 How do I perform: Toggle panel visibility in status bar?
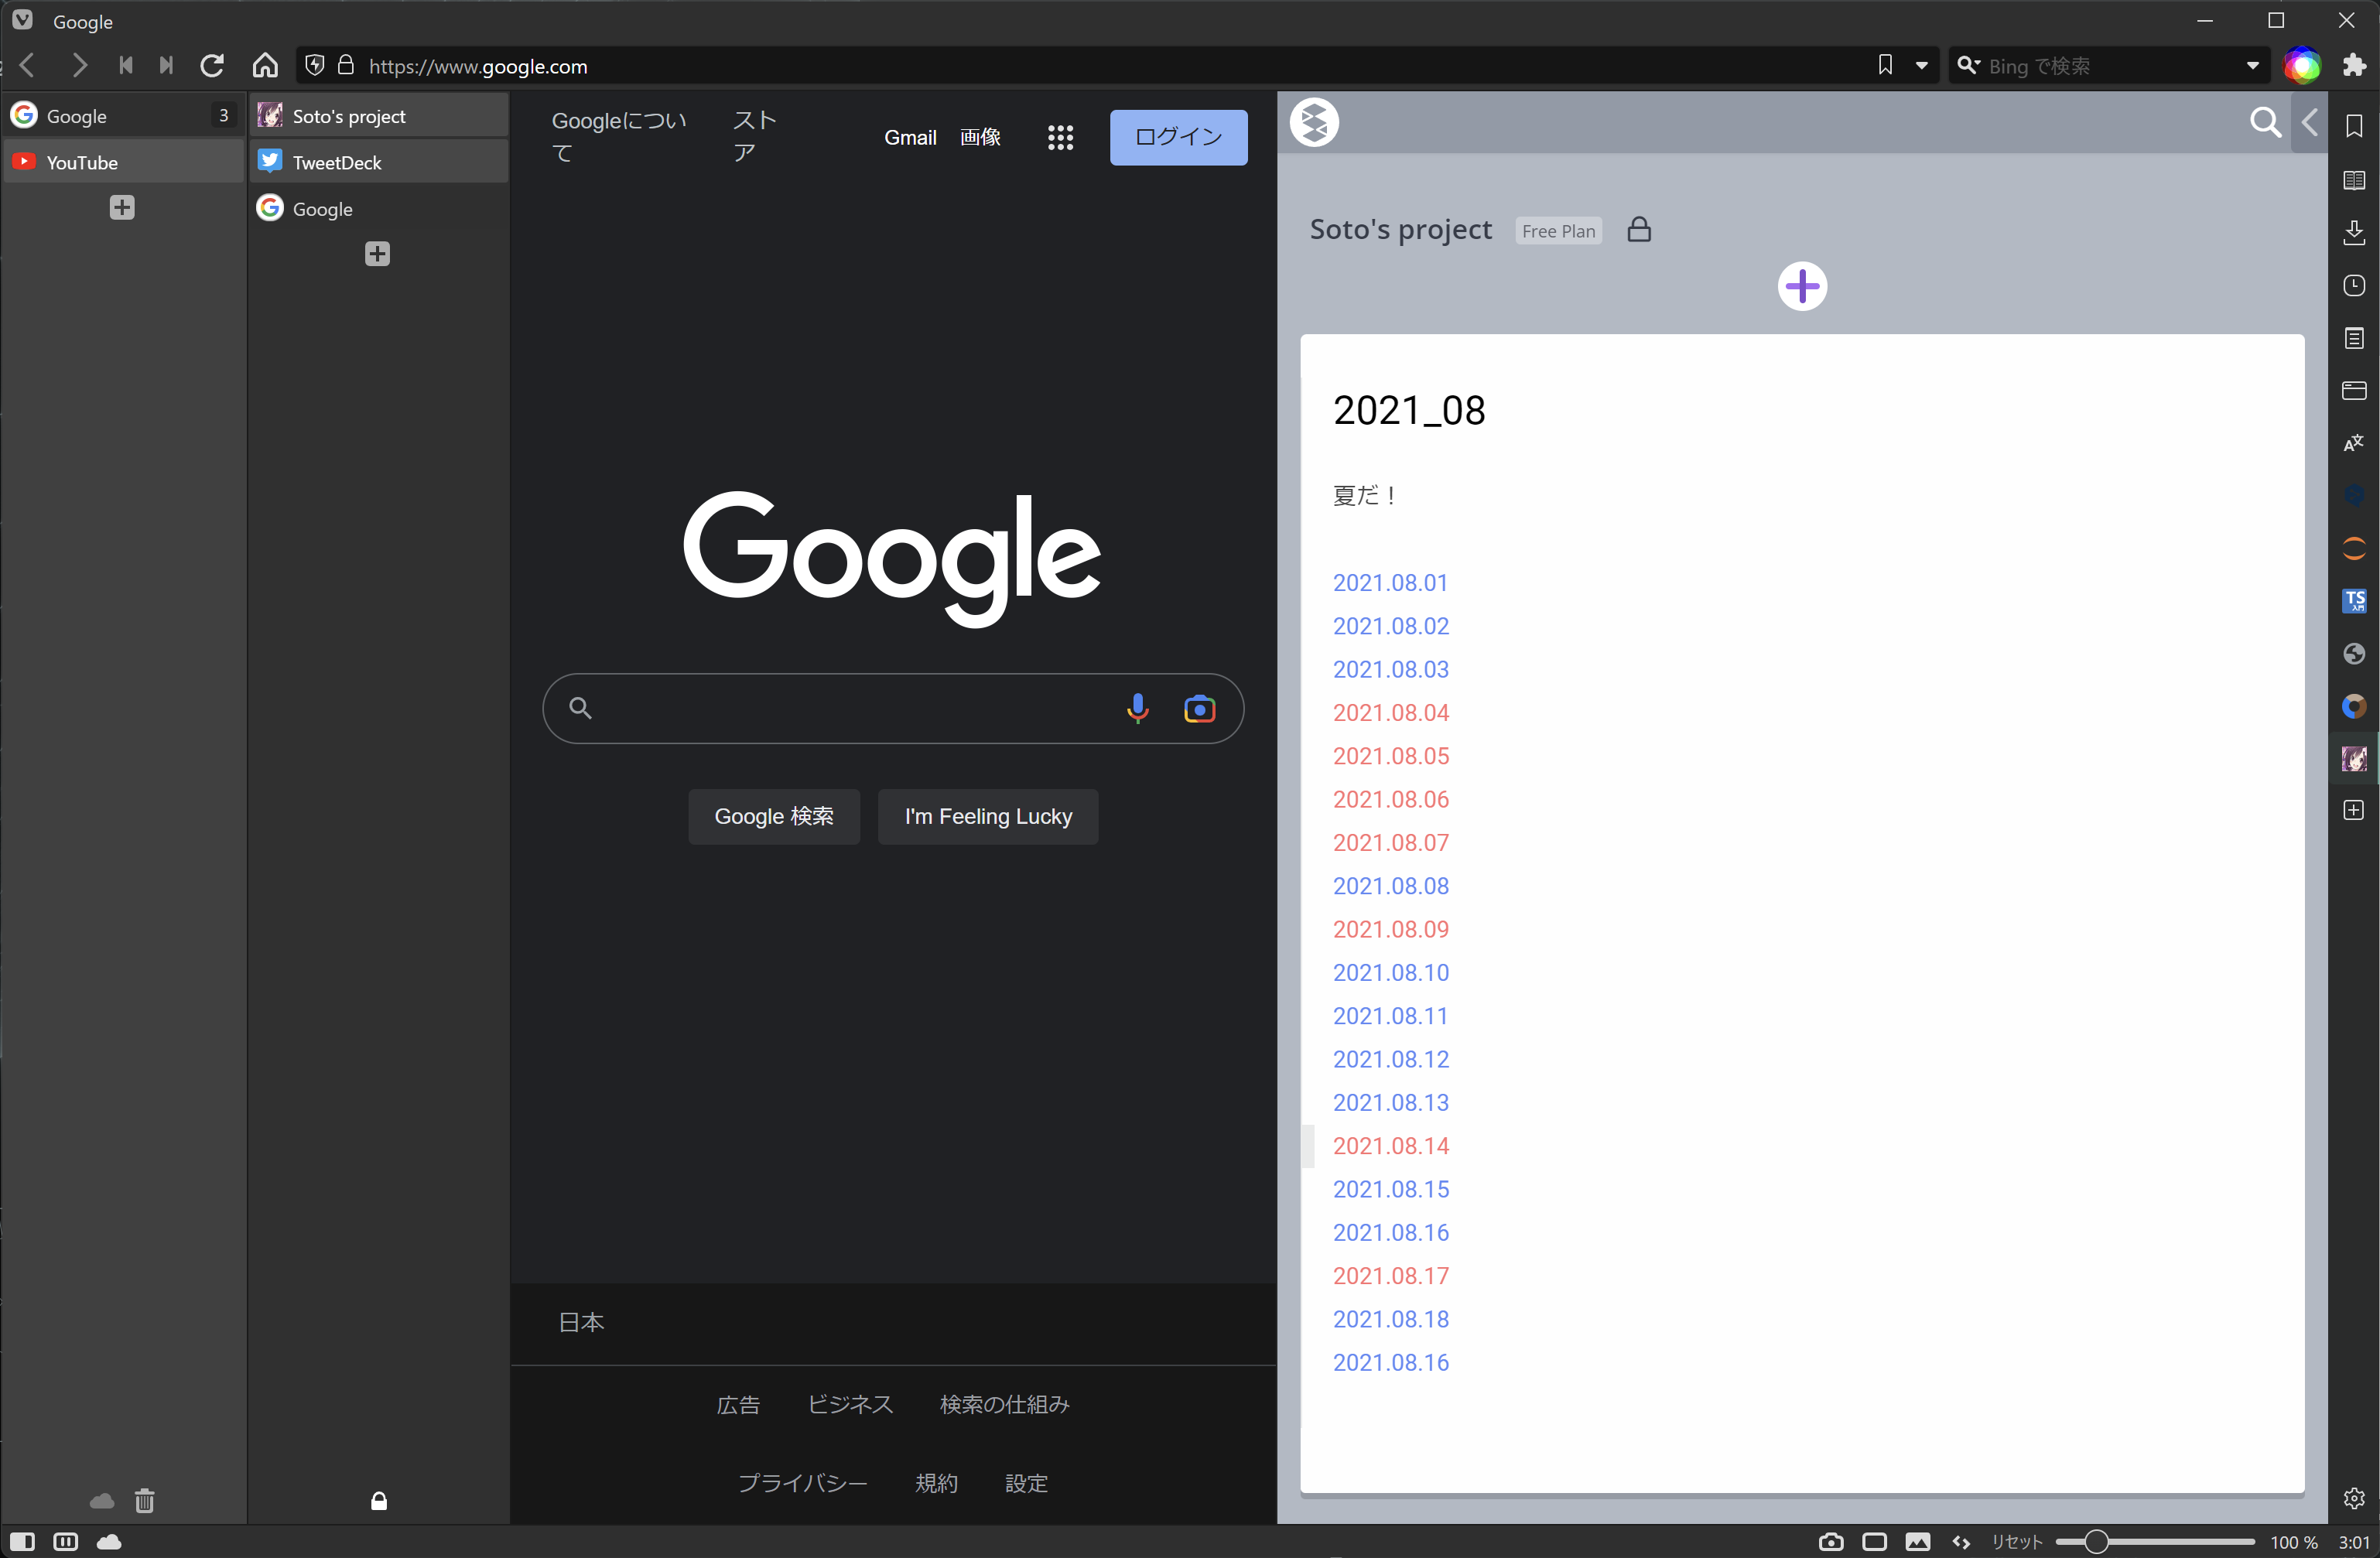[22, 1541]
